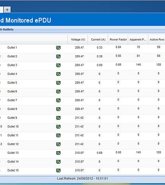Click the Last Refresh status bar
The height and width of the screenshot is (185, 165).
82,178
